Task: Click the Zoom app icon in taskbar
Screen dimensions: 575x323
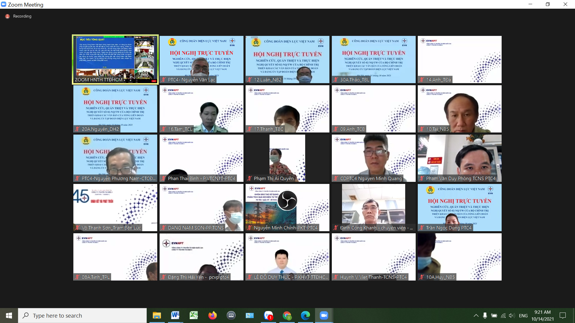Action: pos(324,316)
